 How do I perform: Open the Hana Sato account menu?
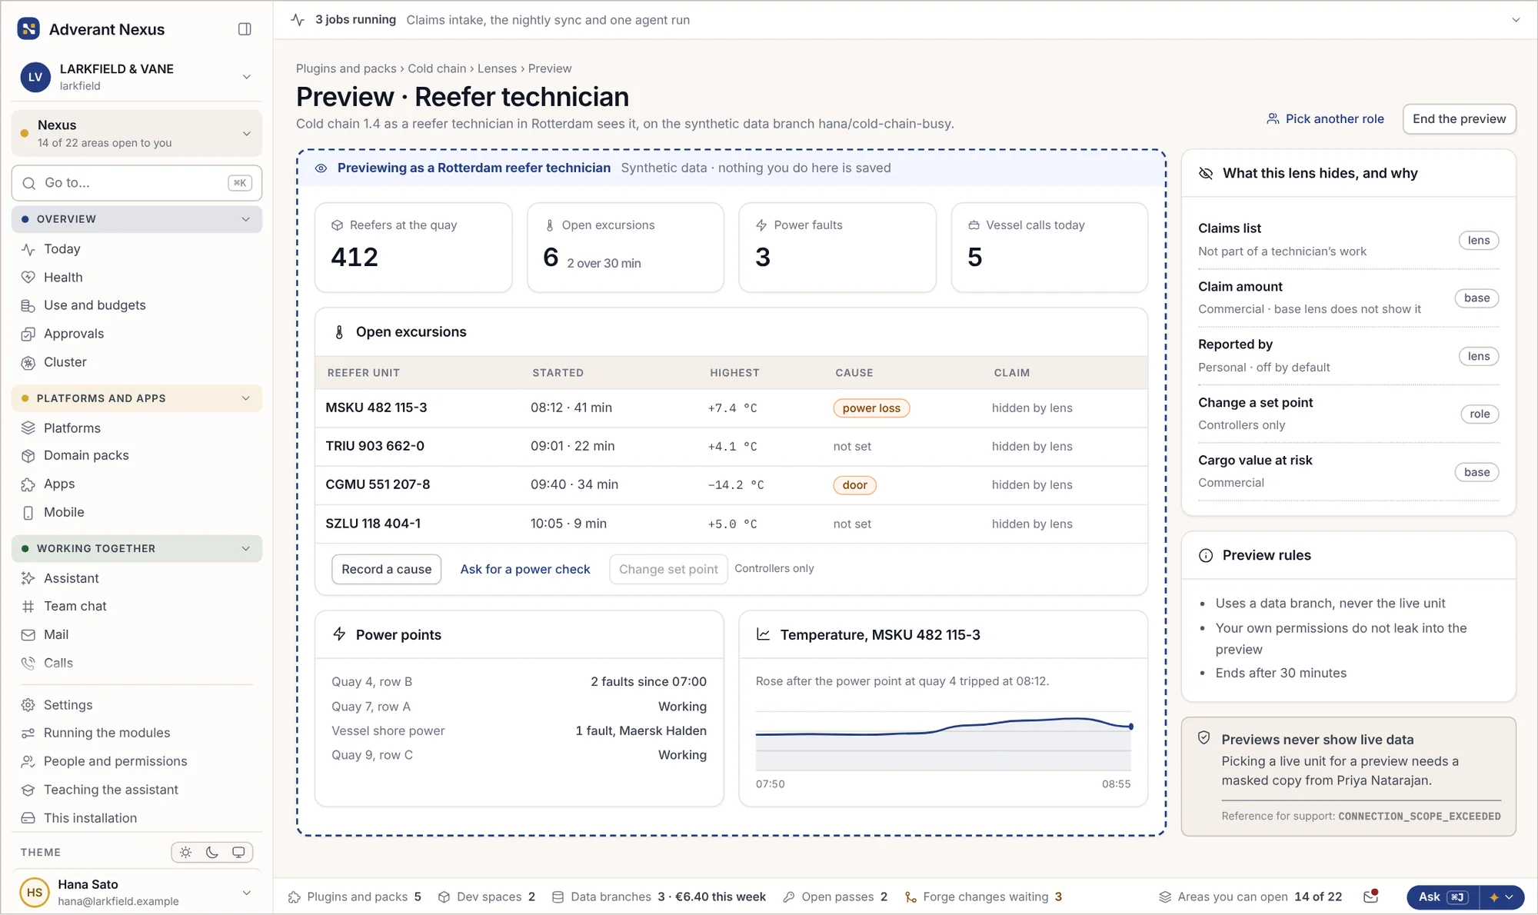pos(137,892)
